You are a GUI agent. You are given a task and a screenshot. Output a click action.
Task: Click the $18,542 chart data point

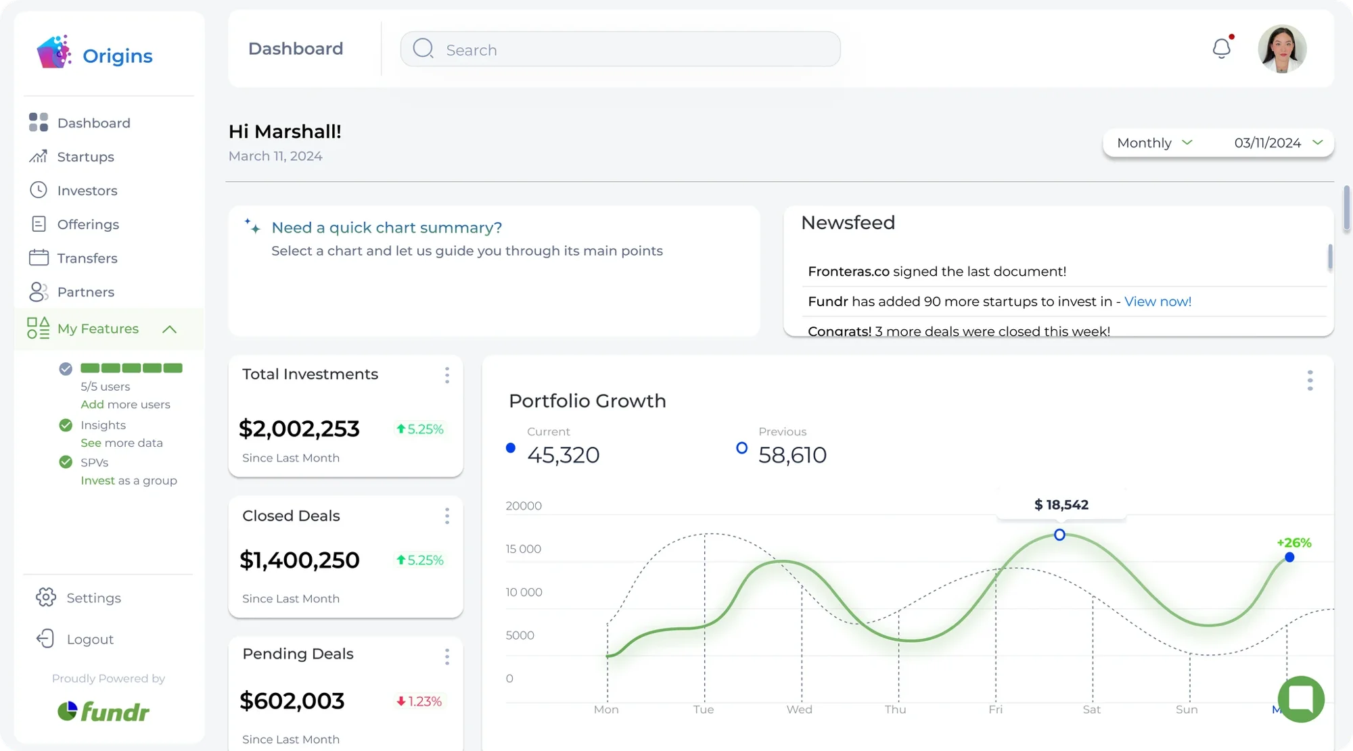pos(1059,535)
